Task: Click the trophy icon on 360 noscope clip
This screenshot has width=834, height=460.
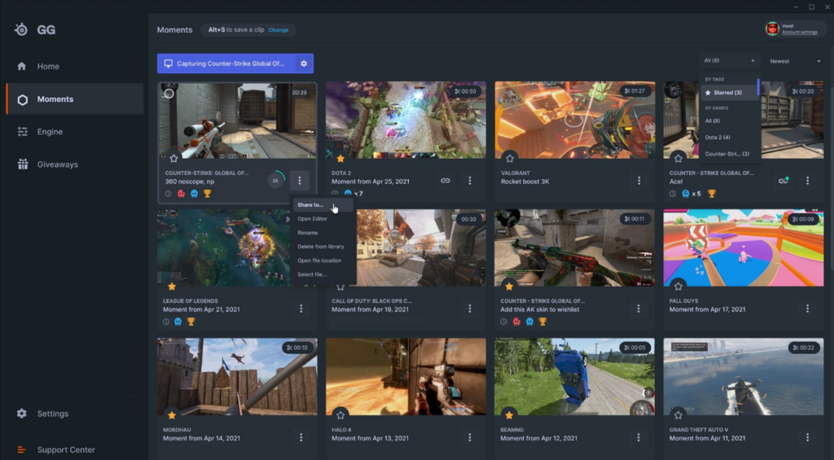Action: (207, 194)
